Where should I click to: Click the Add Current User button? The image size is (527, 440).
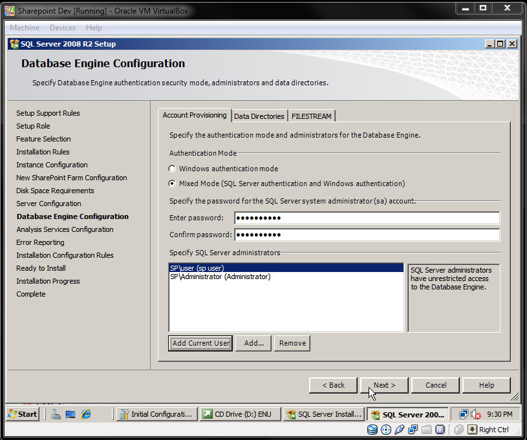[x=200, y=343]
